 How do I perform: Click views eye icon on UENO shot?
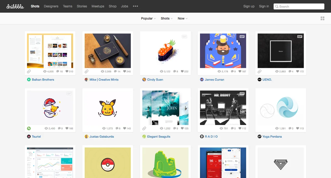[277, 71]
